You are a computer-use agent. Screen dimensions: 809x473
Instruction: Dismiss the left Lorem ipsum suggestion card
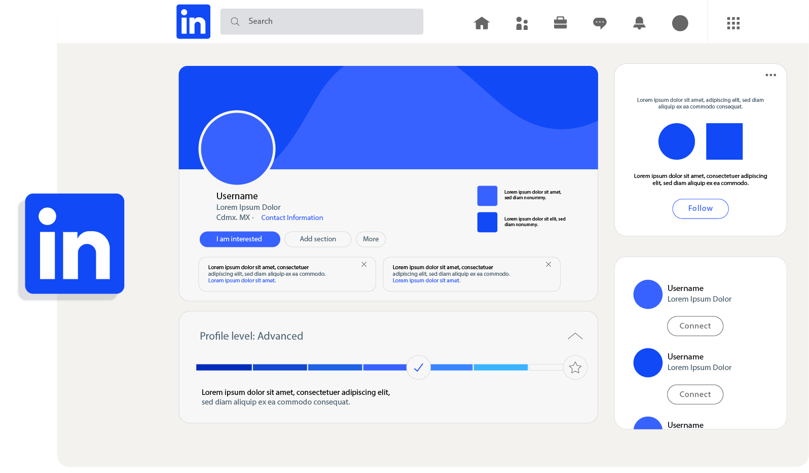pos(364,265)
